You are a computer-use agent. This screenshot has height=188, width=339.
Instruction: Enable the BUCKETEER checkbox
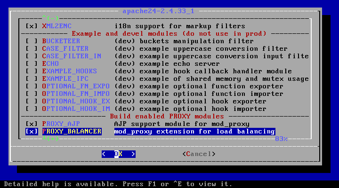[32, 41]
